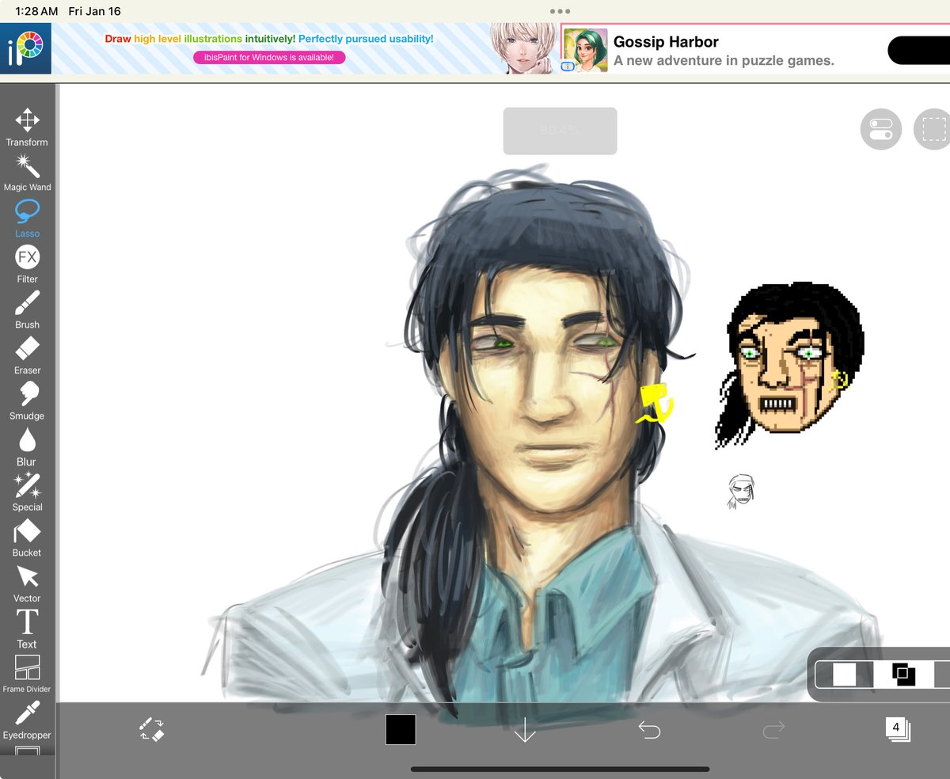
Task: Tap the 1:28 AM clock in status bar
Action: pyautogui.click(x=36, y=11)
